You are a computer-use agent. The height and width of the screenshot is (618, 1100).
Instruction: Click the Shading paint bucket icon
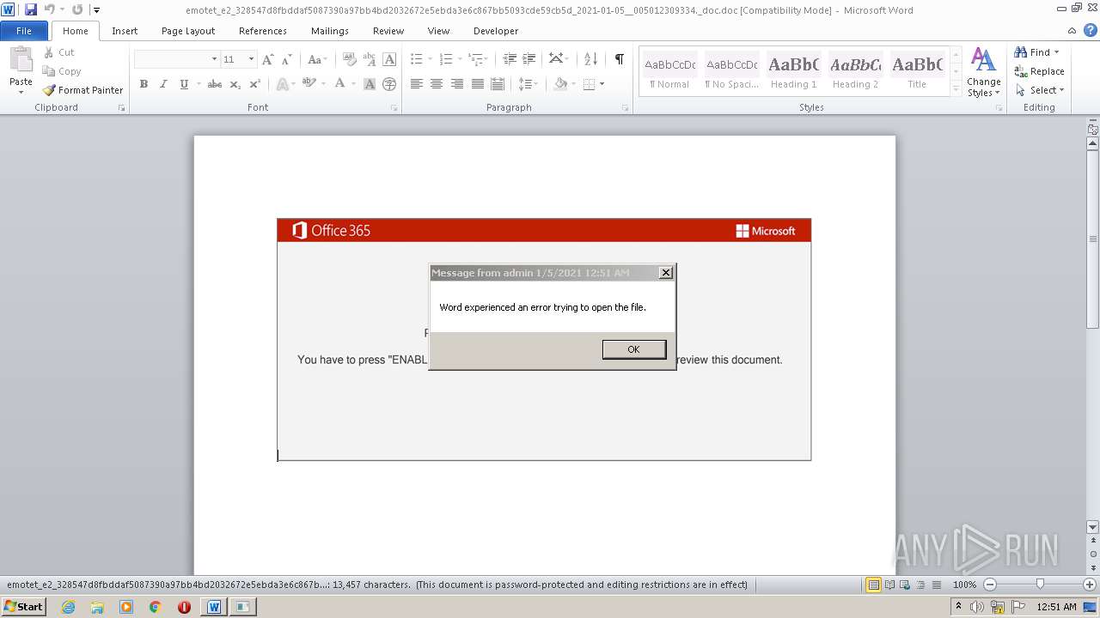[x=560, y=84]
